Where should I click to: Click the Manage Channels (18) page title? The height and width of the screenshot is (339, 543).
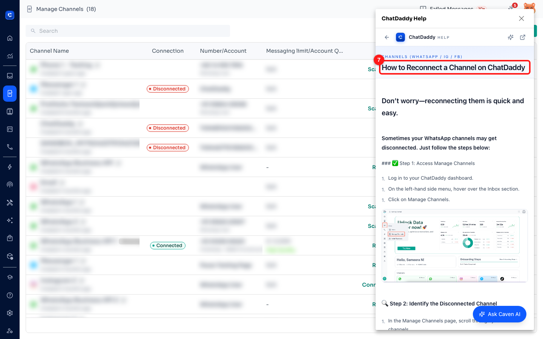click(66, 9)
